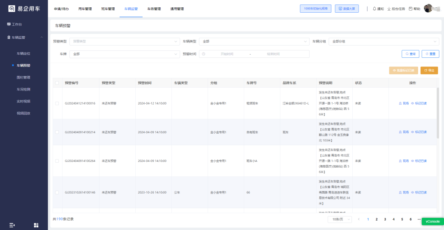The width and height of the screenshot is (444, 230).
Task: Select checkbox for row GJ2023102614100146
Action: pos(57,192)
